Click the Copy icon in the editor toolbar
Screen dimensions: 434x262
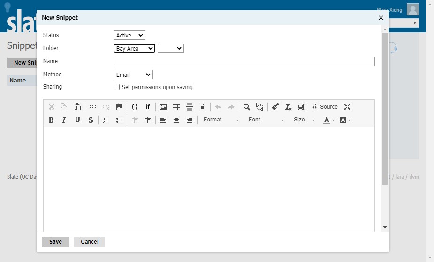(x=64, y=107)
